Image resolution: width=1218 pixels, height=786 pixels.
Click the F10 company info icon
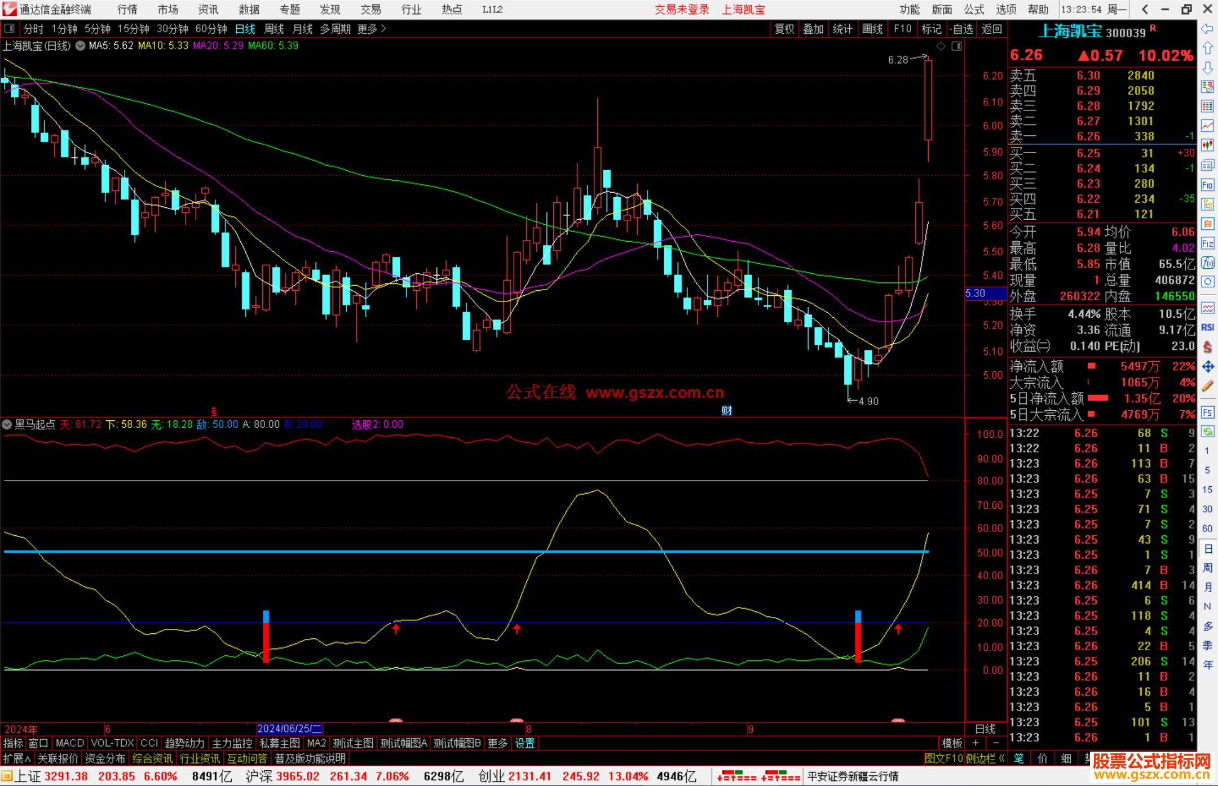(x=1207, y=185)
